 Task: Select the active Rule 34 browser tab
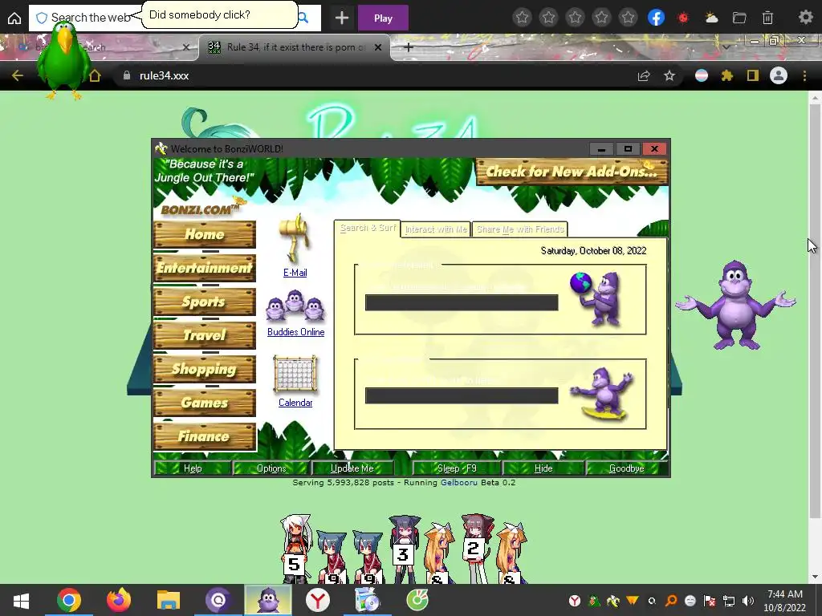(x=295, y=47)
